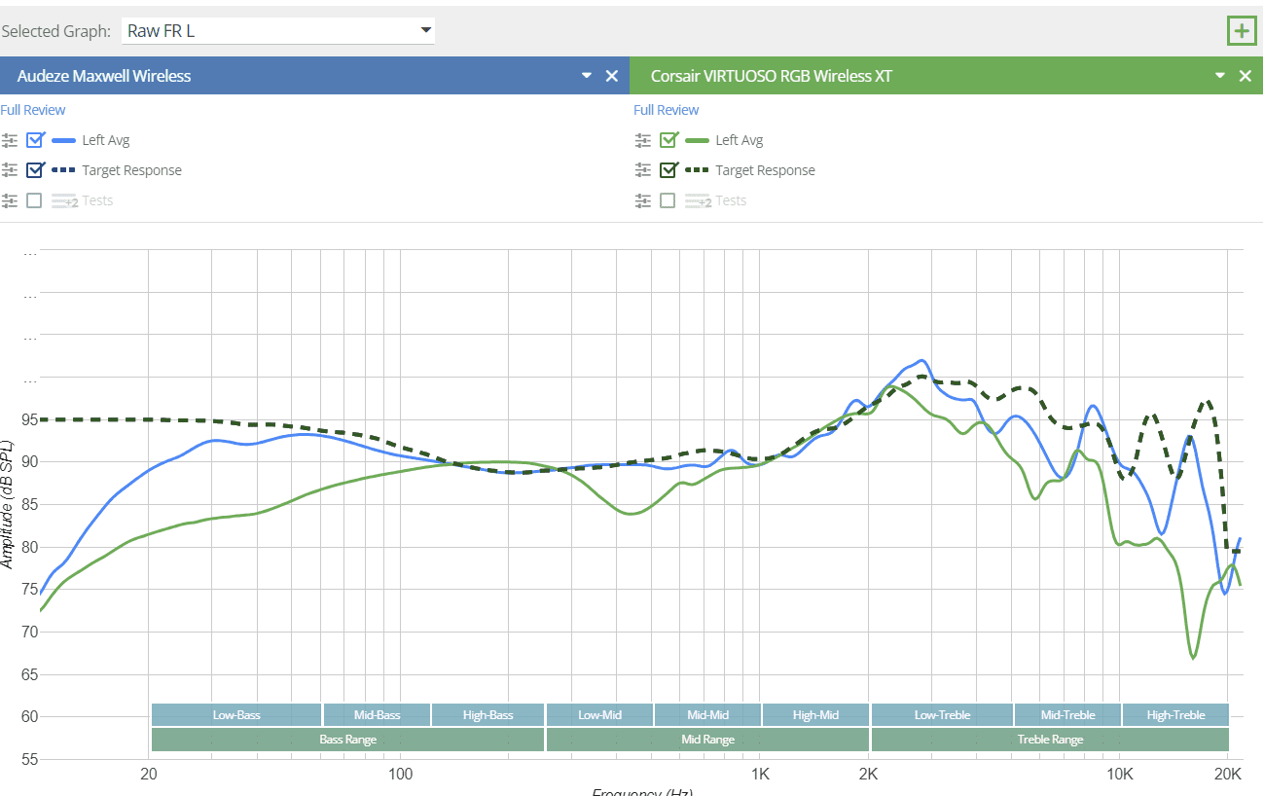Click the Corsair Target Response label

(x=766, y=170)
